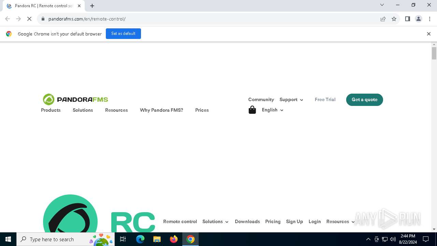Open the Windows notification center
This screenshot has width=437, height=246.
point(426,239)
